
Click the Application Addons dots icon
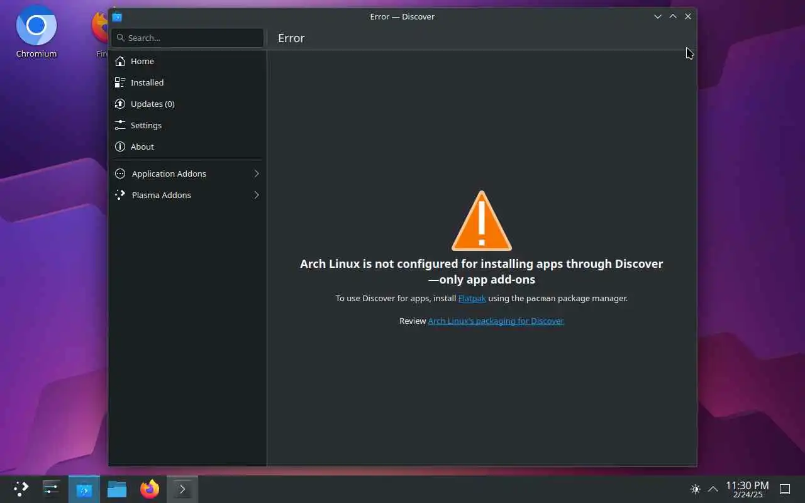coord(120,174)
